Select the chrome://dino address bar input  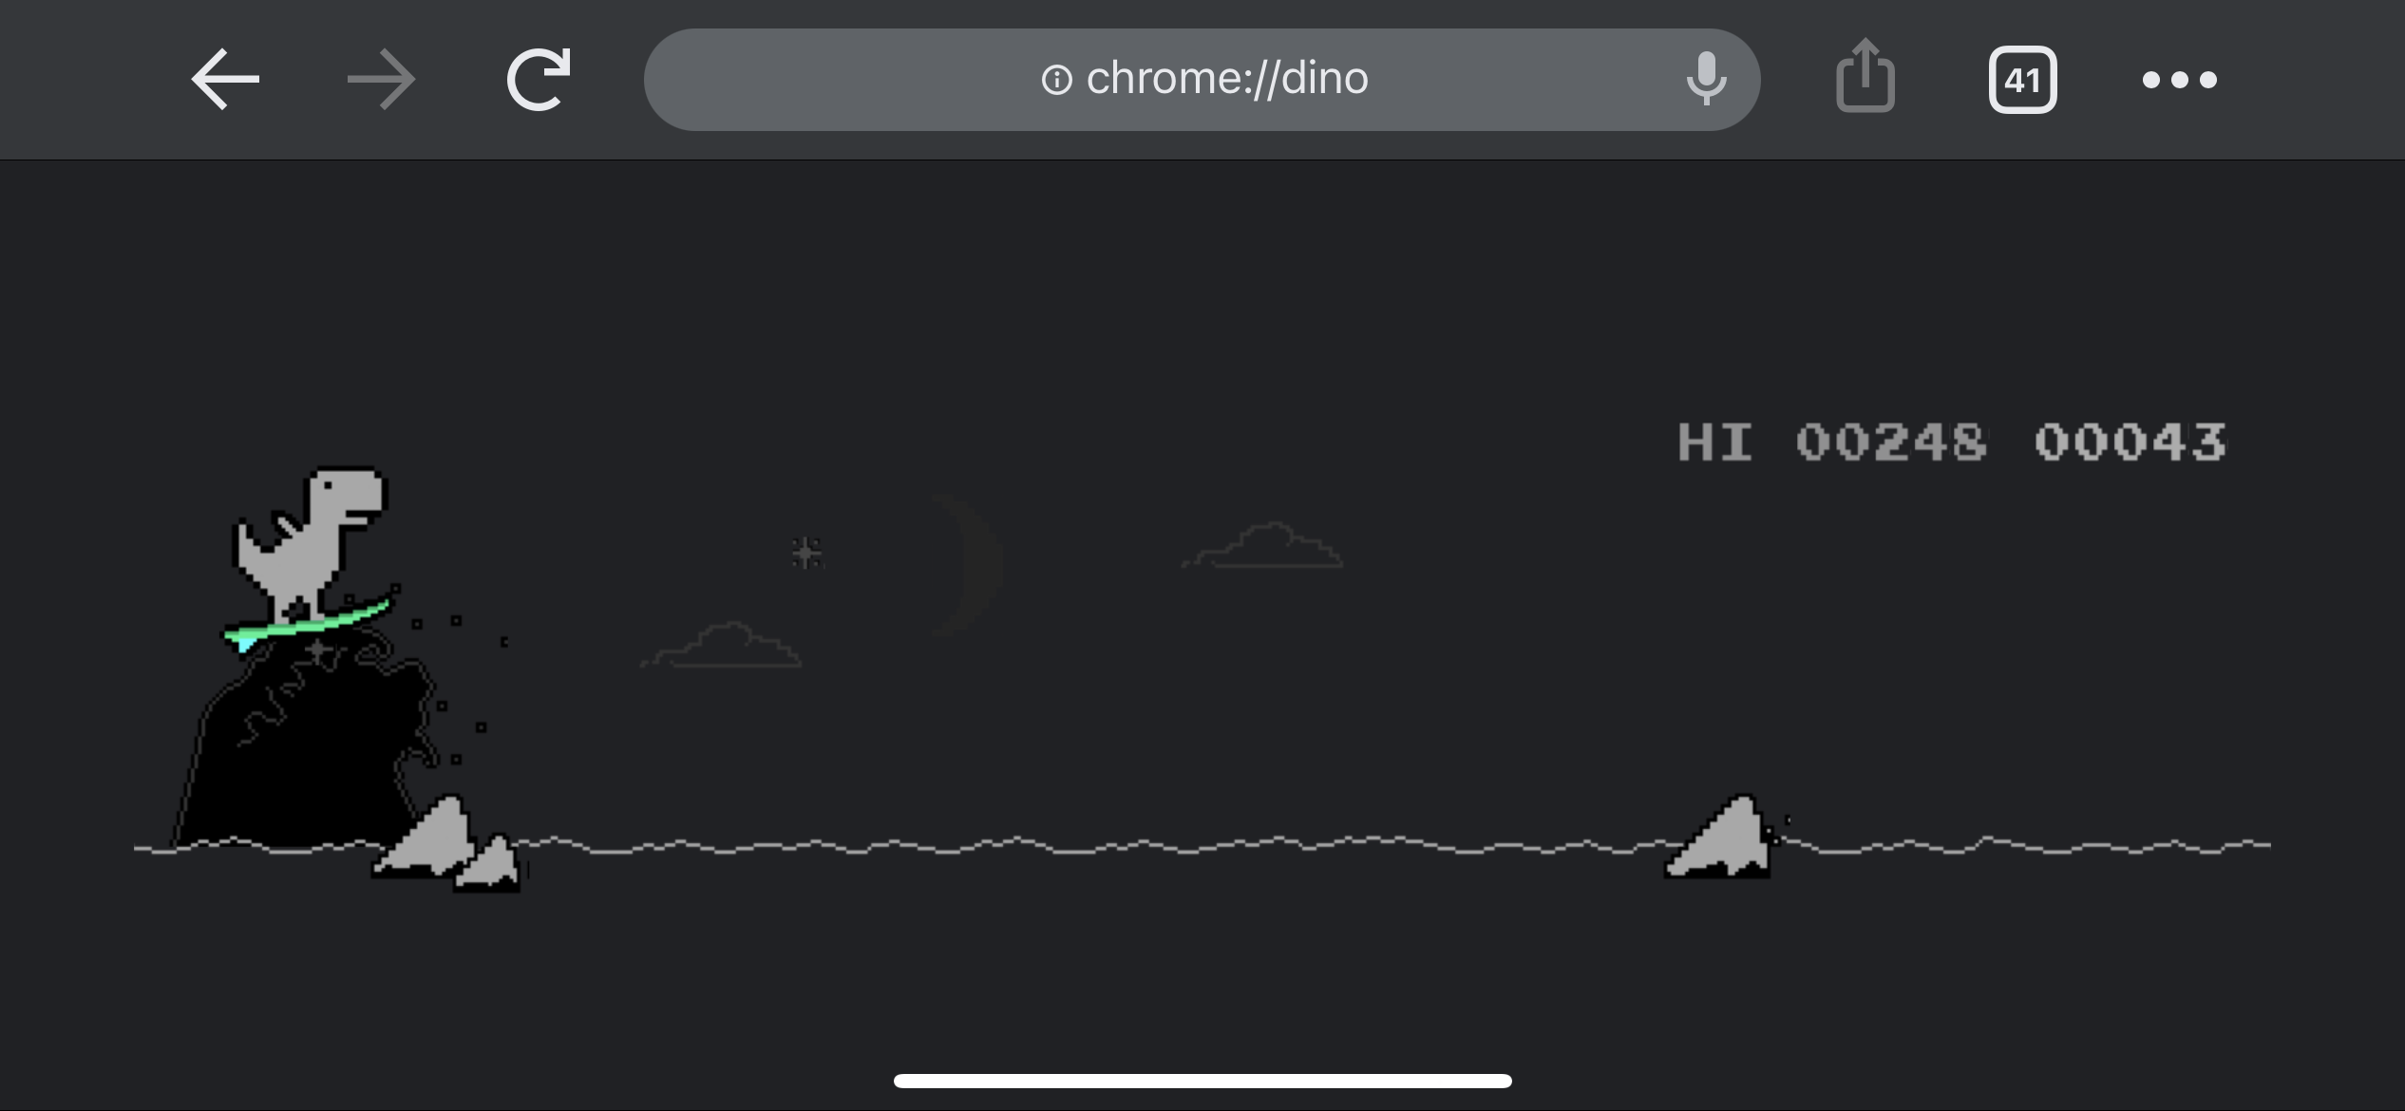pos(1201,78)
